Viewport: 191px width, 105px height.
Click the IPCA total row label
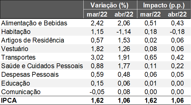coord(9,100)
